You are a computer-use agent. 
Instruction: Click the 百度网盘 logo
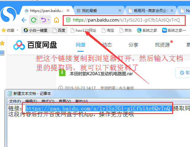[35, 45]
